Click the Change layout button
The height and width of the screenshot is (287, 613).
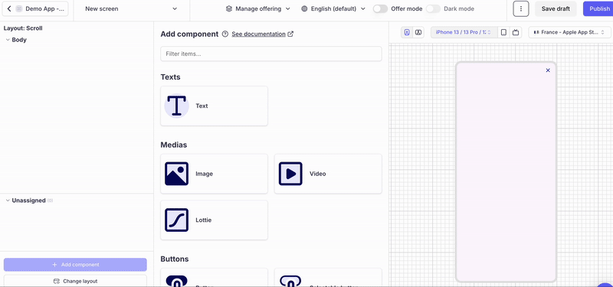click(x=75, y=281)
